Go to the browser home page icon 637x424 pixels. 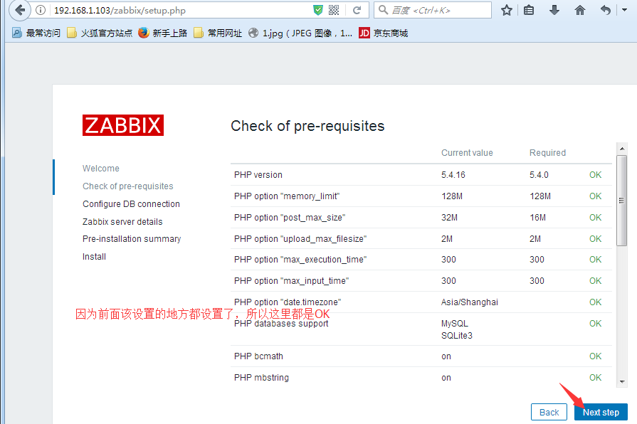click(x=580, y=11)
